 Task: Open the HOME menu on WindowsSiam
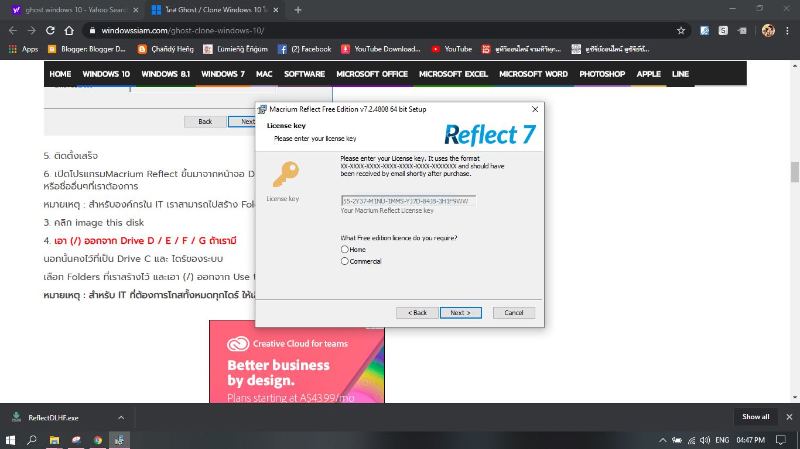[x=60, y=74]
